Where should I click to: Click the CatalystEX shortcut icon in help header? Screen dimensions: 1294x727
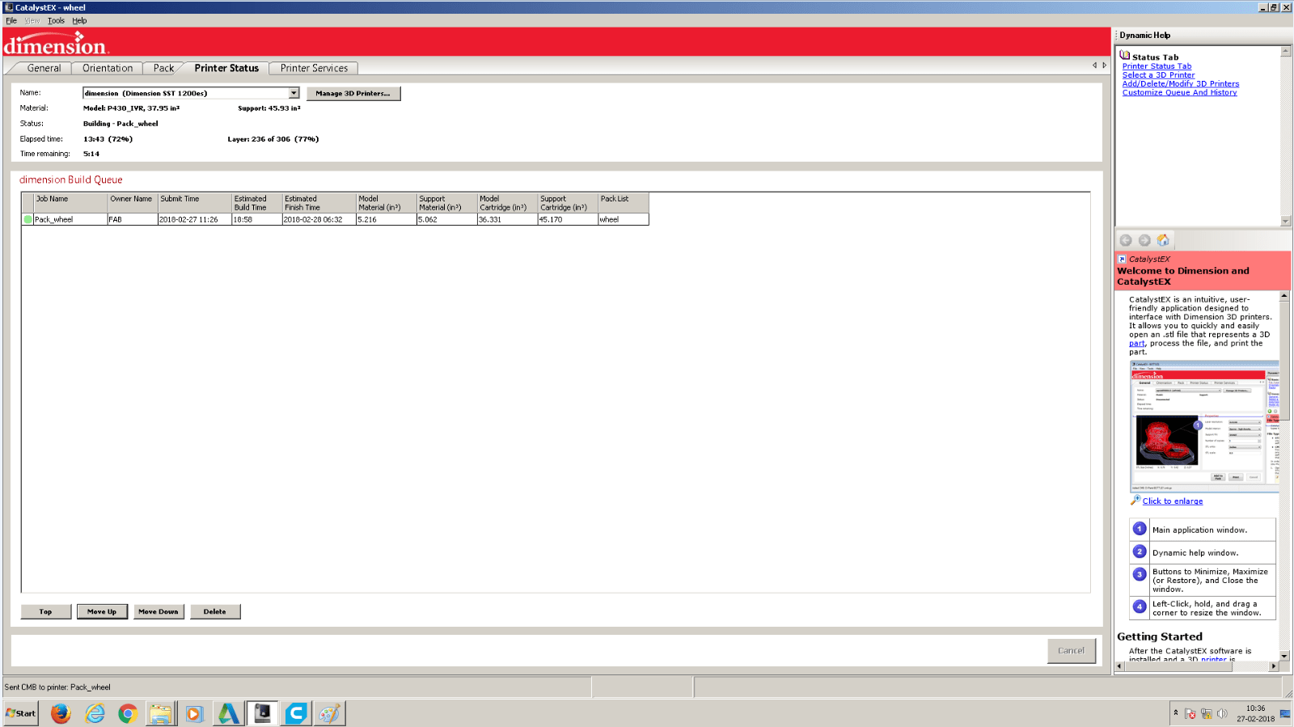pyautogui.click(x=1123, y=259)
